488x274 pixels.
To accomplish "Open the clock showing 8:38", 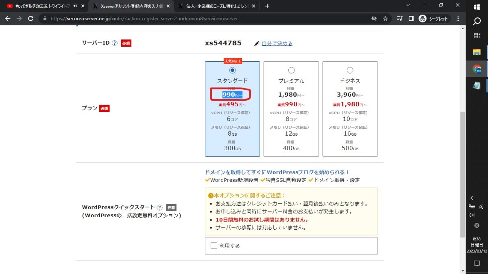I will [x=477, y=245].
